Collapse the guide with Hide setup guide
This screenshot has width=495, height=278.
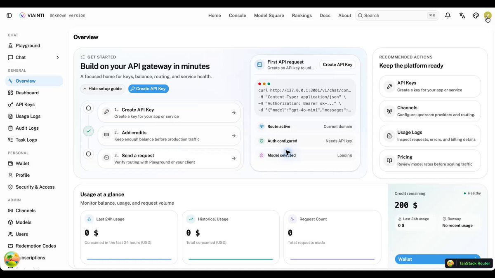(x=102, y=89)
